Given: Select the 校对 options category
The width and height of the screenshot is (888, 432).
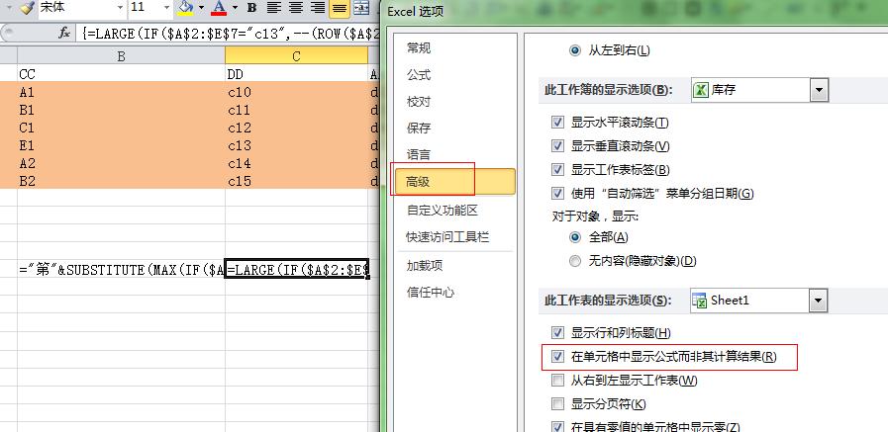Looking at the screenshot, I should [419, 102].
